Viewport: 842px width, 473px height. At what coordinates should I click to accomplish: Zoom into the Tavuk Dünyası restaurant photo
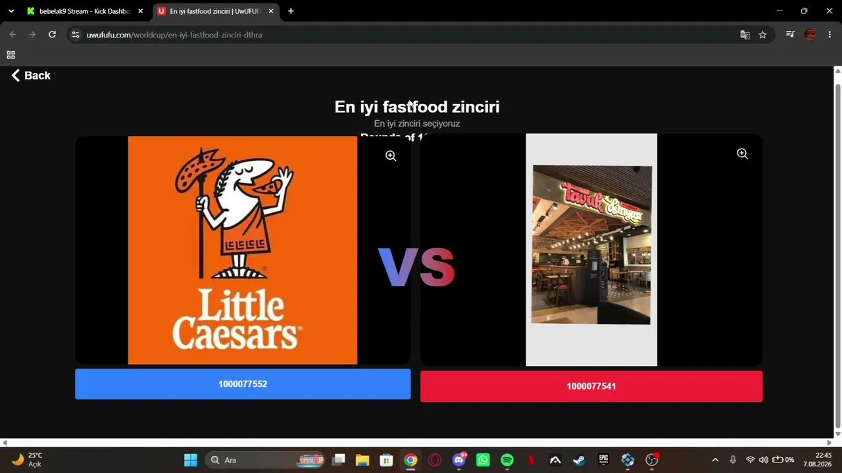(742, 154)
